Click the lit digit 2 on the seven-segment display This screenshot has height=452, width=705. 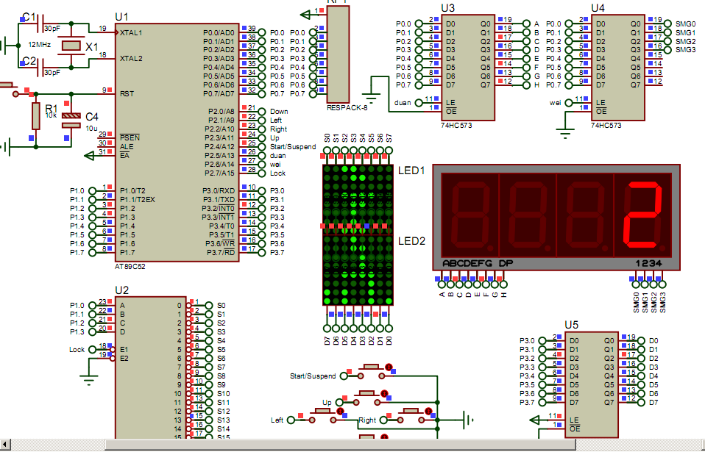[643, 215]
